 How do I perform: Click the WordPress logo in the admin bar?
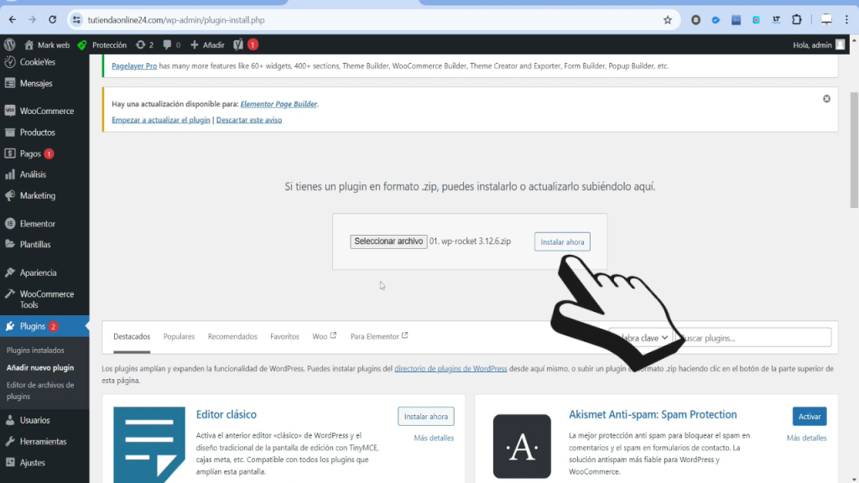coord(10,44)
